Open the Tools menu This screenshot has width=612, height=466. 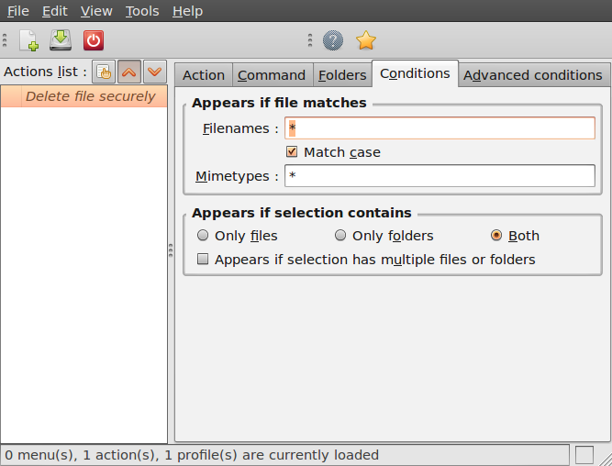tap(142, 11)
